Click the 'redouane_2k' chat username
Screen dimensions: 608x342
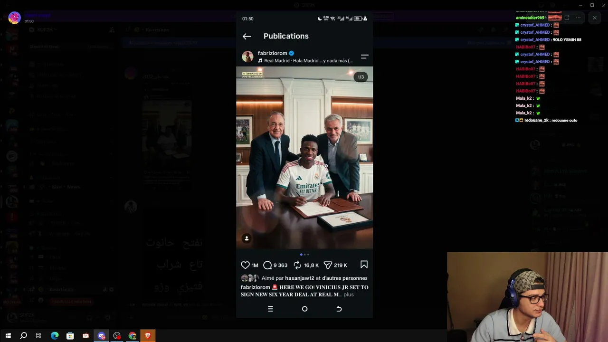coord(536,120)
